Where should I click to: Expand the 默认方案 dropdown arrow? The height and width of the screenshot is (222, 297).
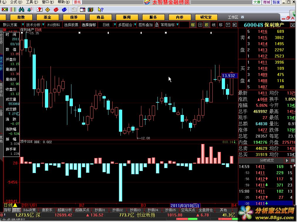tap(23, 25)
